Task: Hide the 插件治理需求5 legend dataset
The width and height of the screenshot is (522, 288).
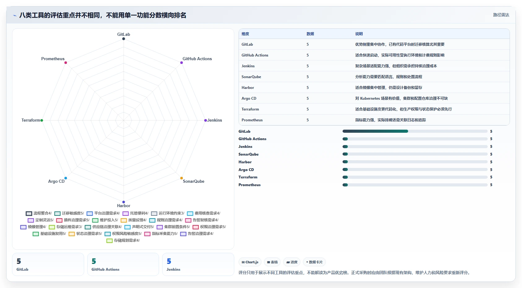Action: [x=73, y=220]
